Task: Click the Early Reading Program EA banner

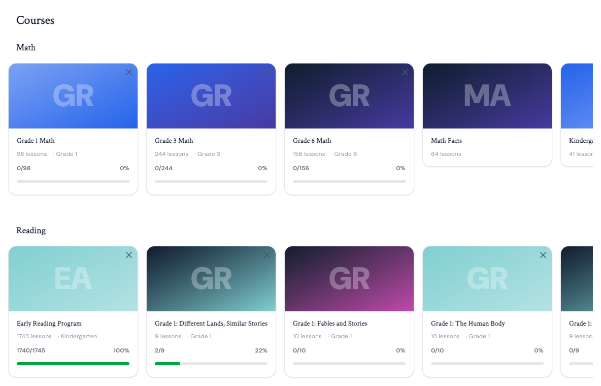Action: (73, 279)
